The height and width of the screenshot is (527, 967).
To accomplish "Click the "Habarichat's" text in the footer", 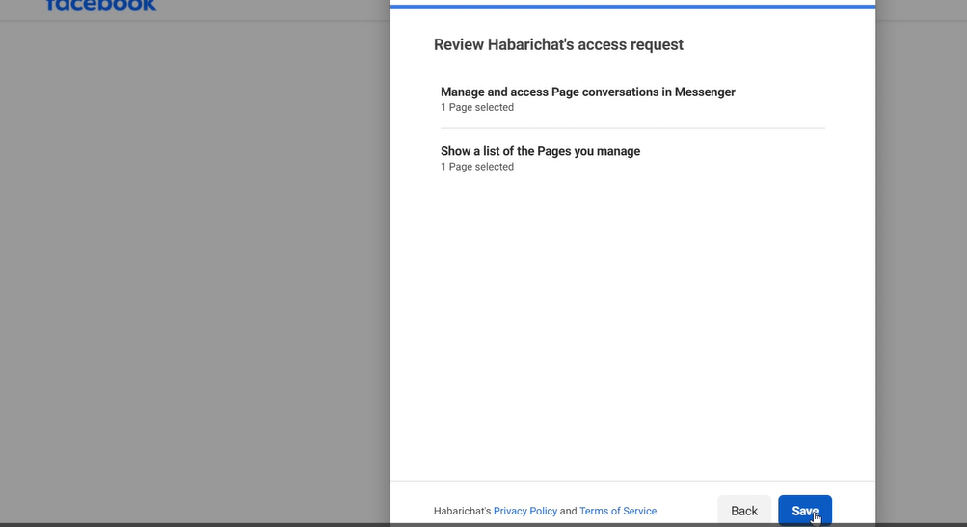I will point(462,511).
